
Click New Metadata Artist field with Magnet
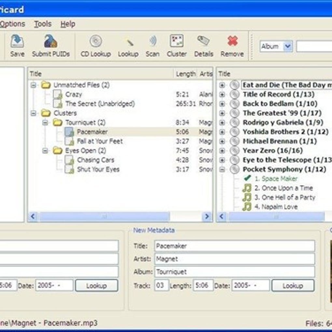pos(235,259)
